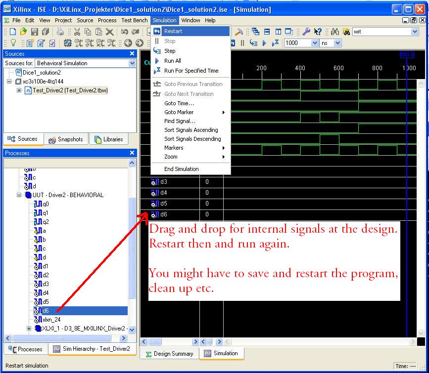Expand the Test_Driver2 (Test_Driver2.tbw) node
This screenshot has width=429, height=373.
pos(19,90)
